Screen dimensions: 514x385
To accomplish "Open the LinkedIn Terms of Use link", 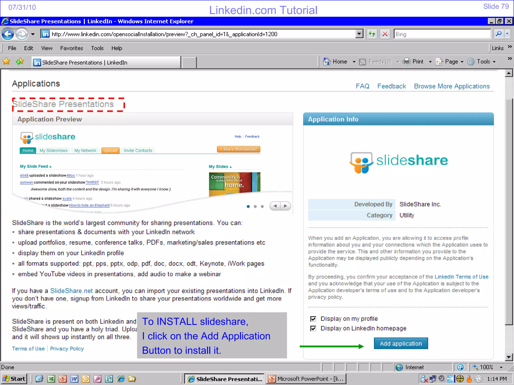I will coord(461,277).
